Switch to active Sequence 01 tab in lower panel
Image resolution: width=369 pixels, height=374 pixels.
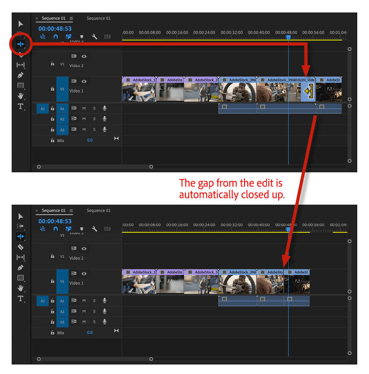tap(54, 211)
